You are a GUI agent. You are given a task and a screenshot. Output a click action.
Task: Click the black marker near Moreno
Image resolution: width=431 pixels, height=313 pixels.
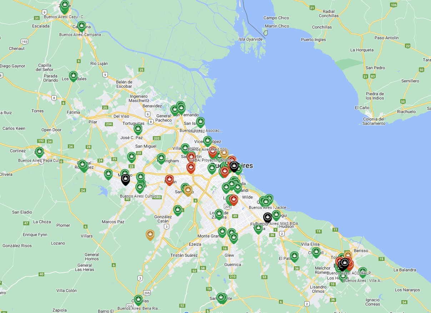click(125, 179)
